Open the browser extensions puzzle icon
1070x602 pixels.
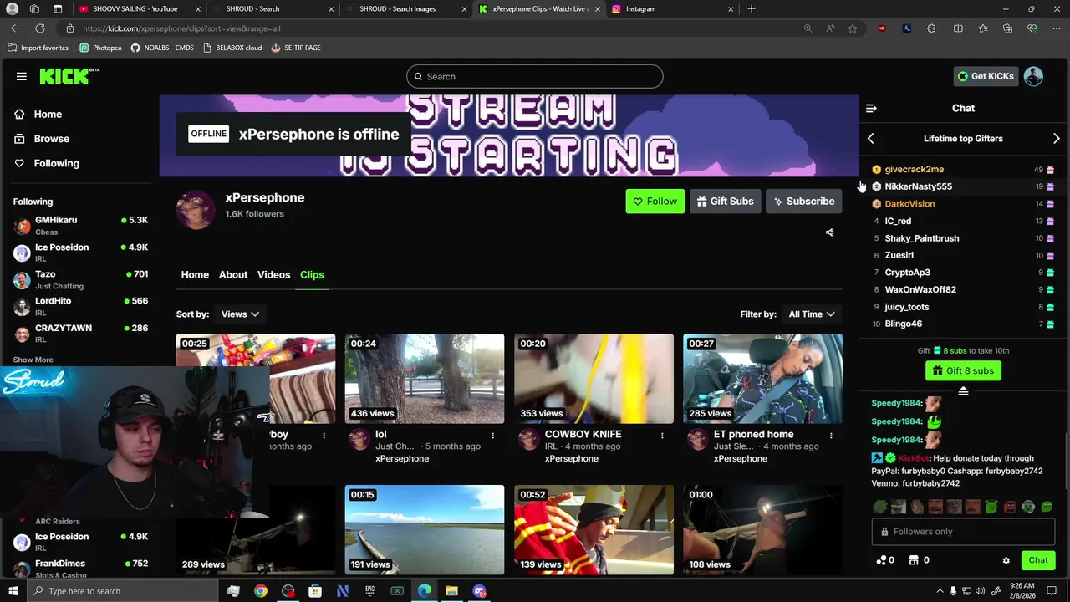pyautogui.click(x=932, y=28)
